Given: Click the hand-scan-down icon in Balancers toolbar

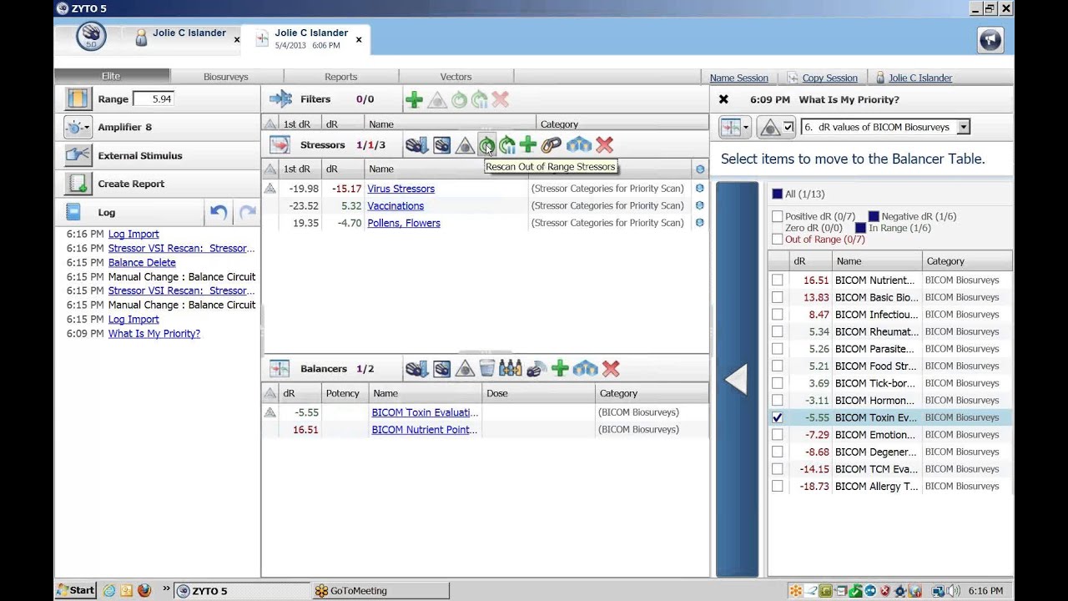Looking at the screenshot, I should coord(417,369).
